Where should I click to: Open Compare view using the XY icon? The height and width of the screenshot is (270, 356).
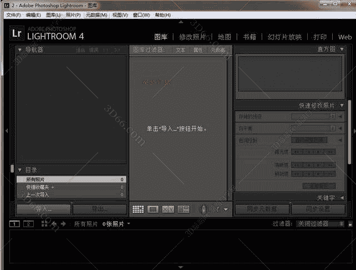point(168,209)
